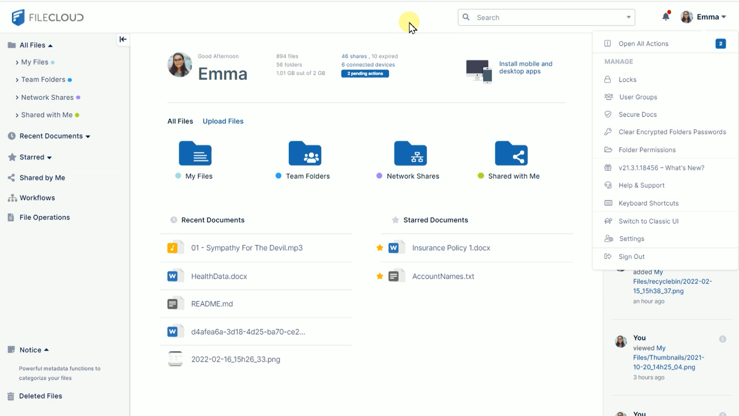Open the Workflows panel
This screenshot has height=416, width=739.
click(x=37, y=197)
